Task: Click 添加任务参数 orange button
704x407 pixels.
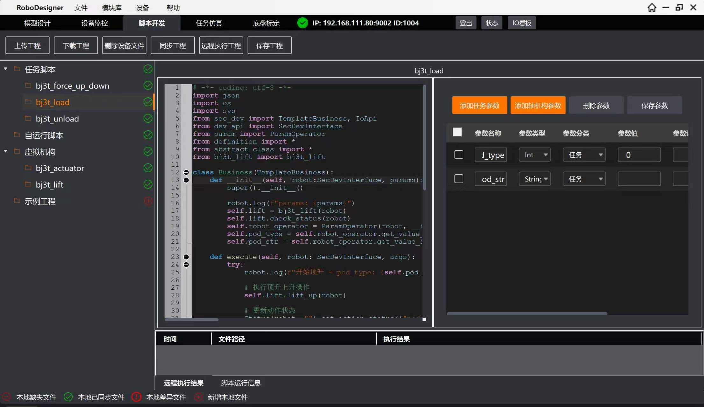Action: point(480,105)
